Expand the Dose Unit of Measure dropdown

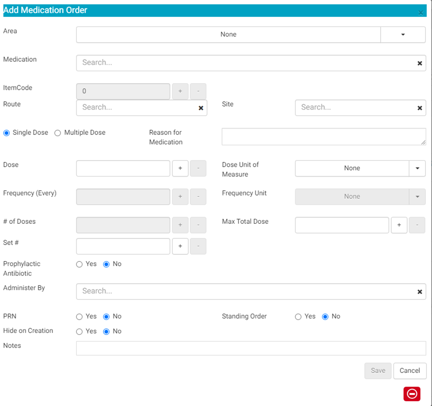pos(417,169)
